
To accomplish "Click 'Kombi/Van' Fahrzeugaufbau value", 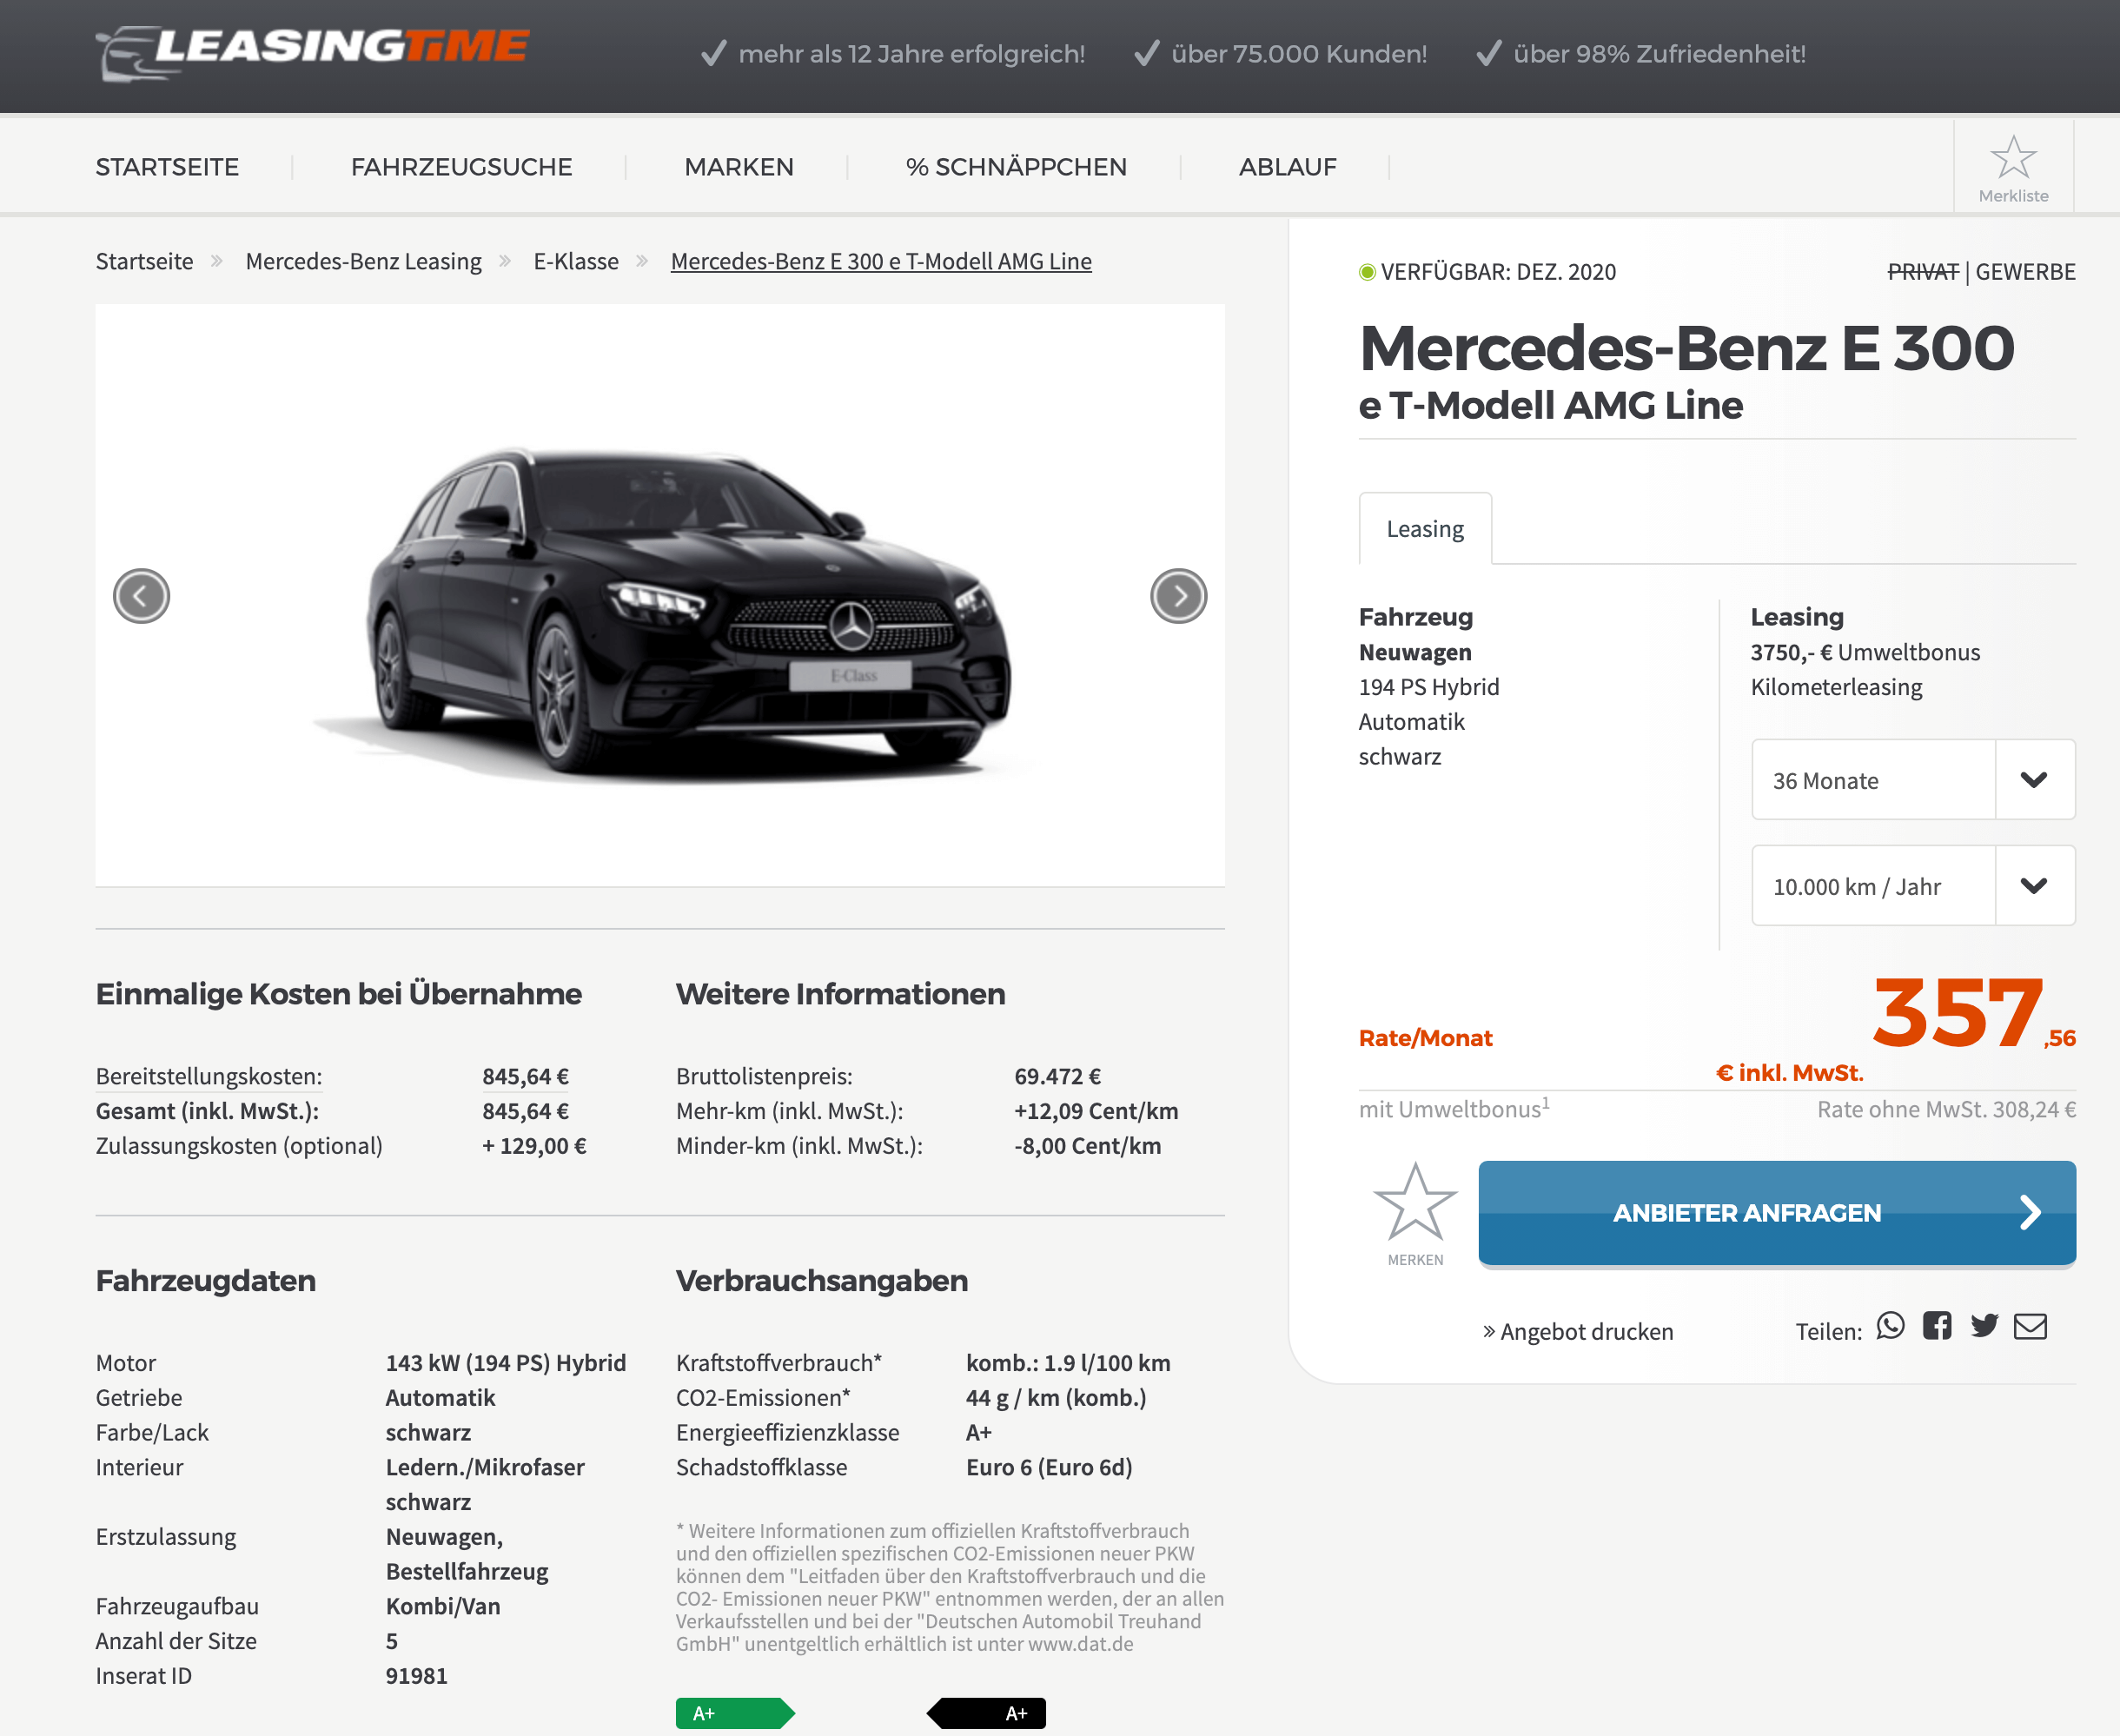I will coord(443,1607).
